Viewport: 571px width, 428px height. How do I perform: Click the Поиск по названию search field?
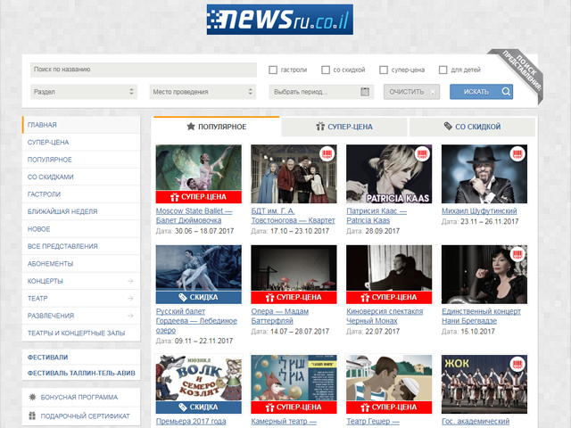tap(144, 70)
